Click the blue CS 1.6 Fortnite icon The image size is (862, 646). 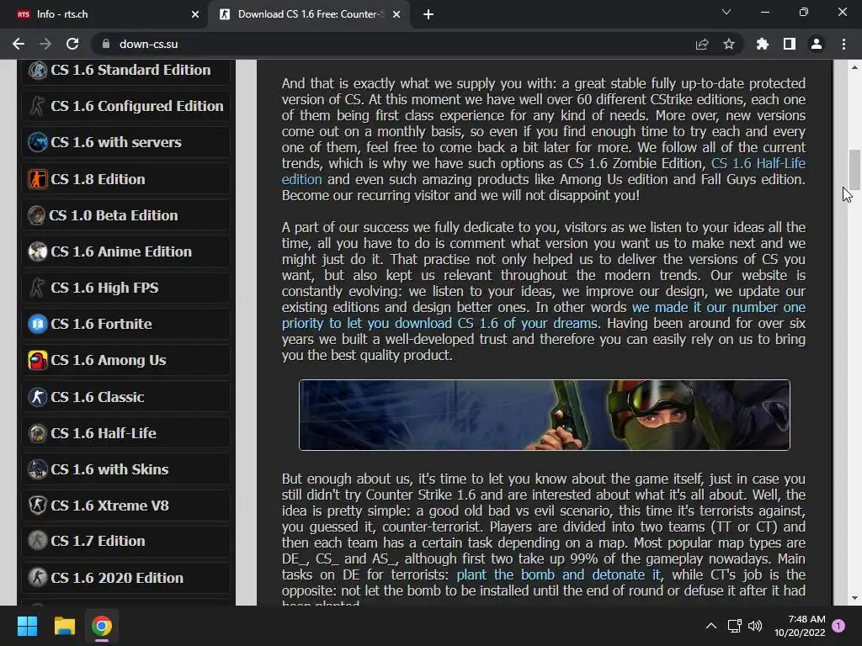37,324
